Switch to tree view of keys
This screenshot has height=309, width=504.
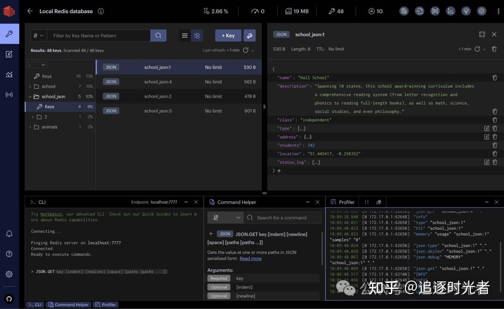click(197, 35)
